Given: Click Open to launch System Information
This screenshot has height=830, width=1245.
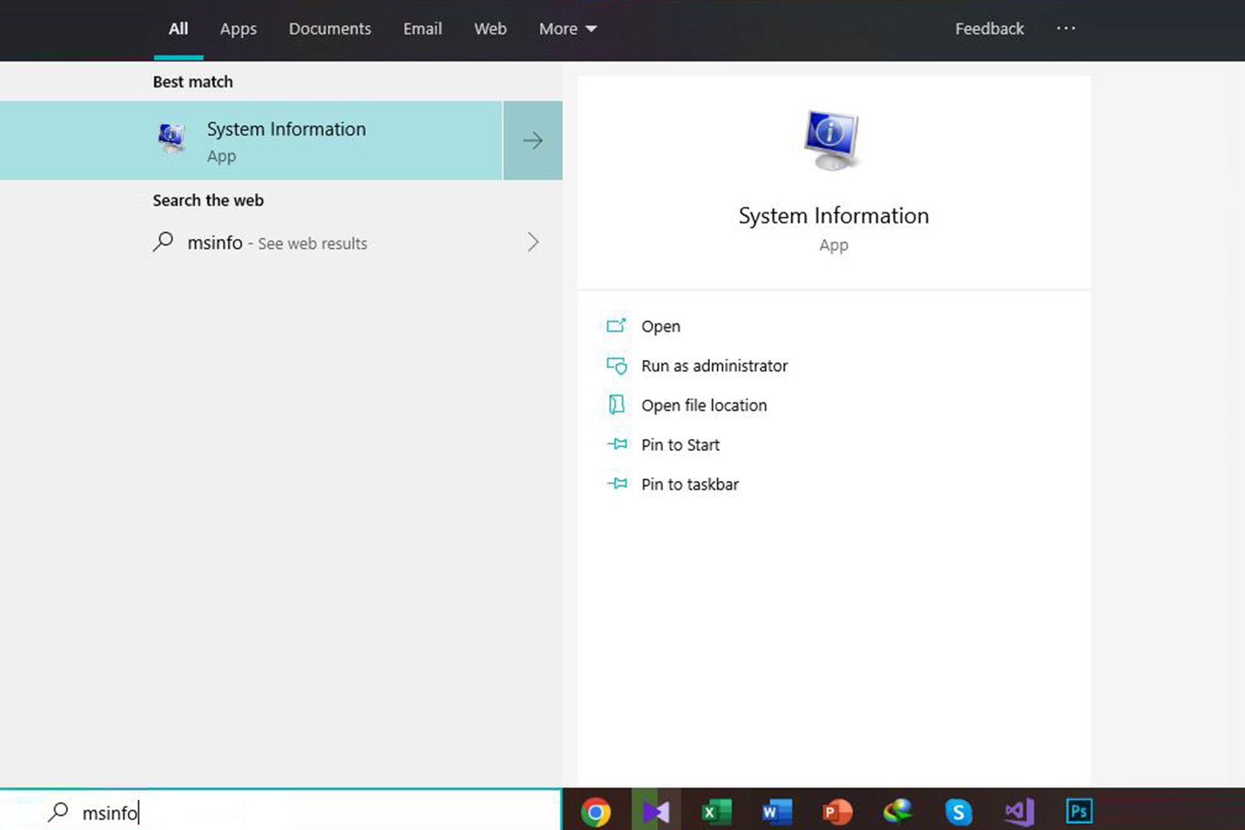Looking at the screenshot, I should click(661, 325).
